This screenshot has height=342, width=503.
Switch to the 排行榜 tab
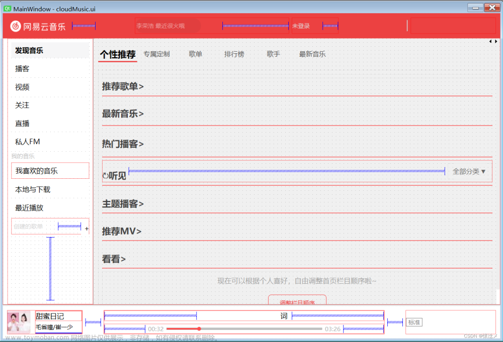point(234,54)
